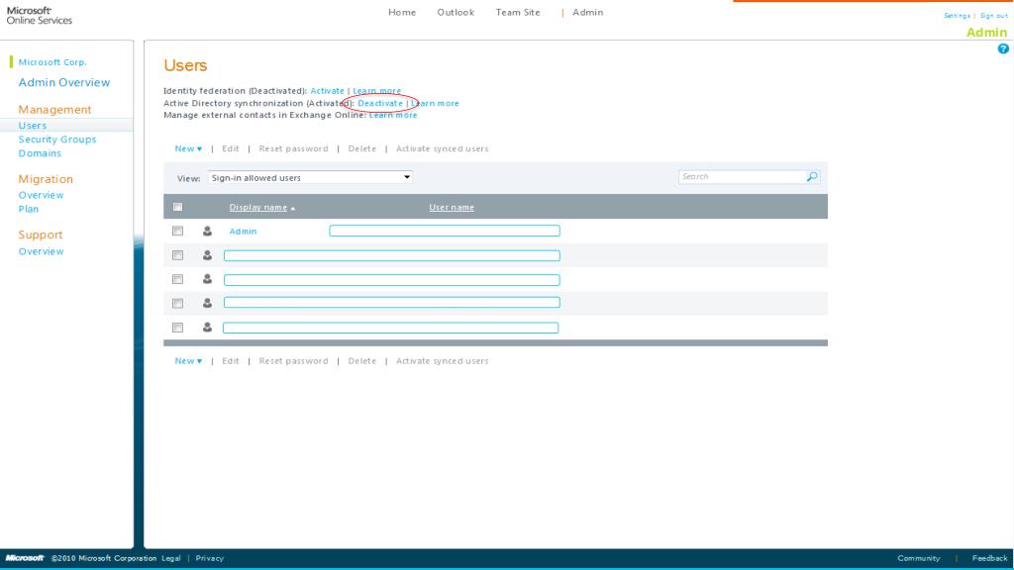Click top Delete toolbar action
This screenshot has height=570, width=1014.
[362, 148]
